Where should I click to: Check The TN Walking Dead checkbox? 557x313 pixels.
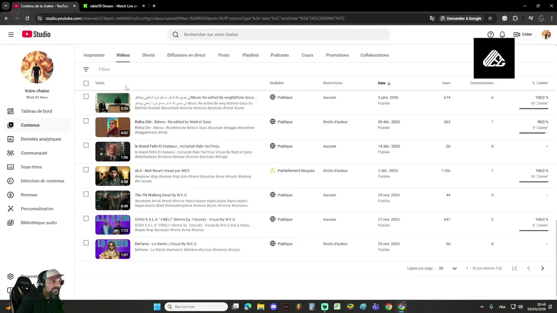pos(86,194)
